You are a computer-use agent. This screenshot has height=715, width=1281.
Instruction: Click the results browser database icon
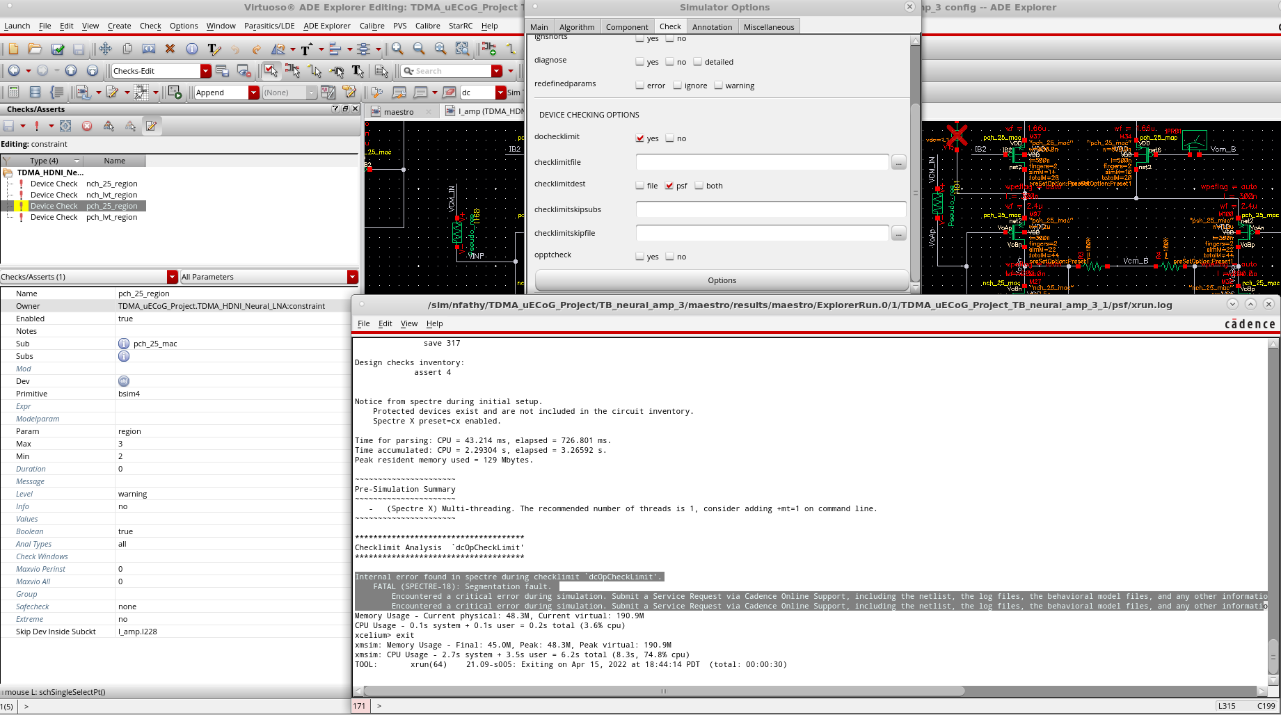tap(35, 92)
